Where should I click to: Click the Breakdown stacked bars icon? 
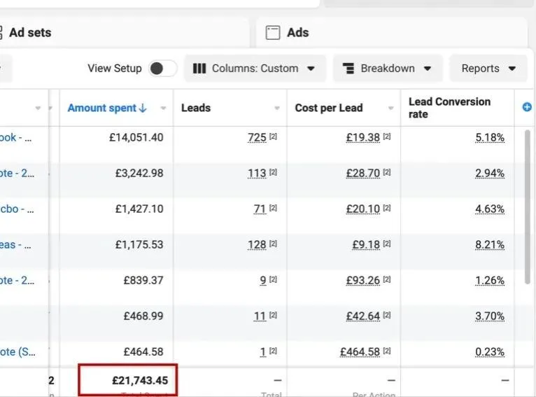click(x=348, y=69)
